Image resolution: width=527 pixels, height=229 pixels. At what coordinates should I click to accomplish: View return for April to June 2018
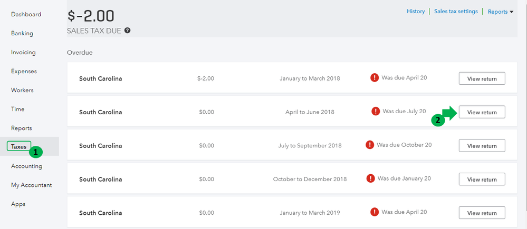482,112
